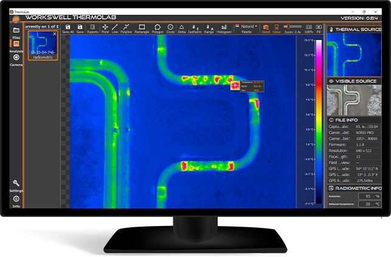This screenshot has width=391, height=257.
Task: Minimize the ThermoLab window
Action: pyautogui.click(x=353, y=12)
